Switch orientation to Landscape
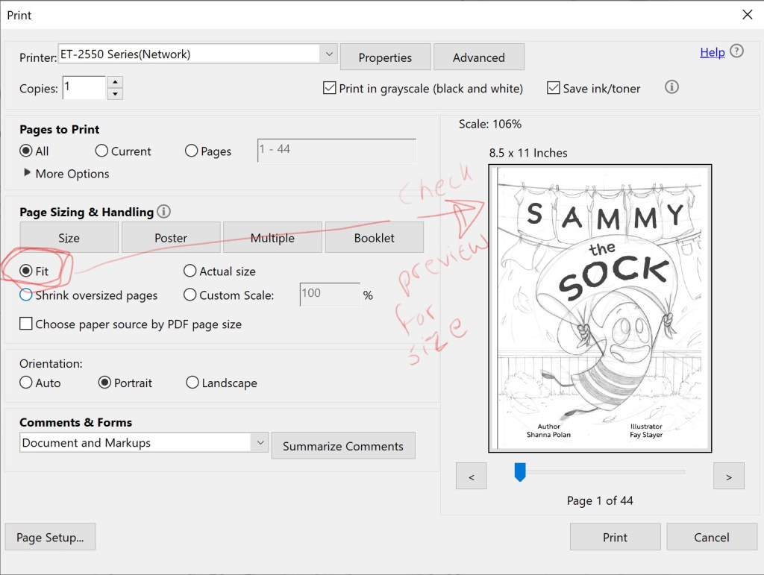This screenshot has width=764, height=575. click(x=192, y=383)
